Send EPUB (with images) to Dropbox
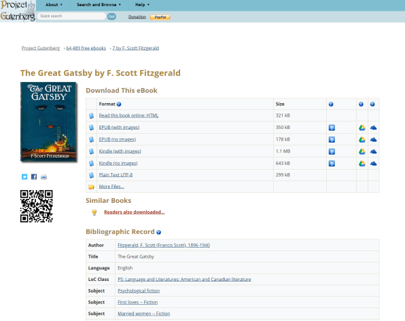Image resolution: width=405 pixels, height=321 pixels. click(x=332, y=128)
